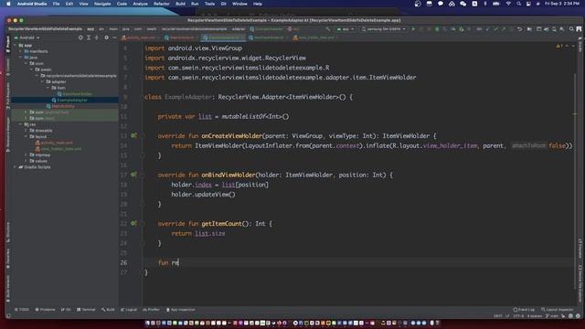Click the Wi-Fi icon in the menu bar
This screenshot has height=329, width=585.
click(x=508, y=4)
